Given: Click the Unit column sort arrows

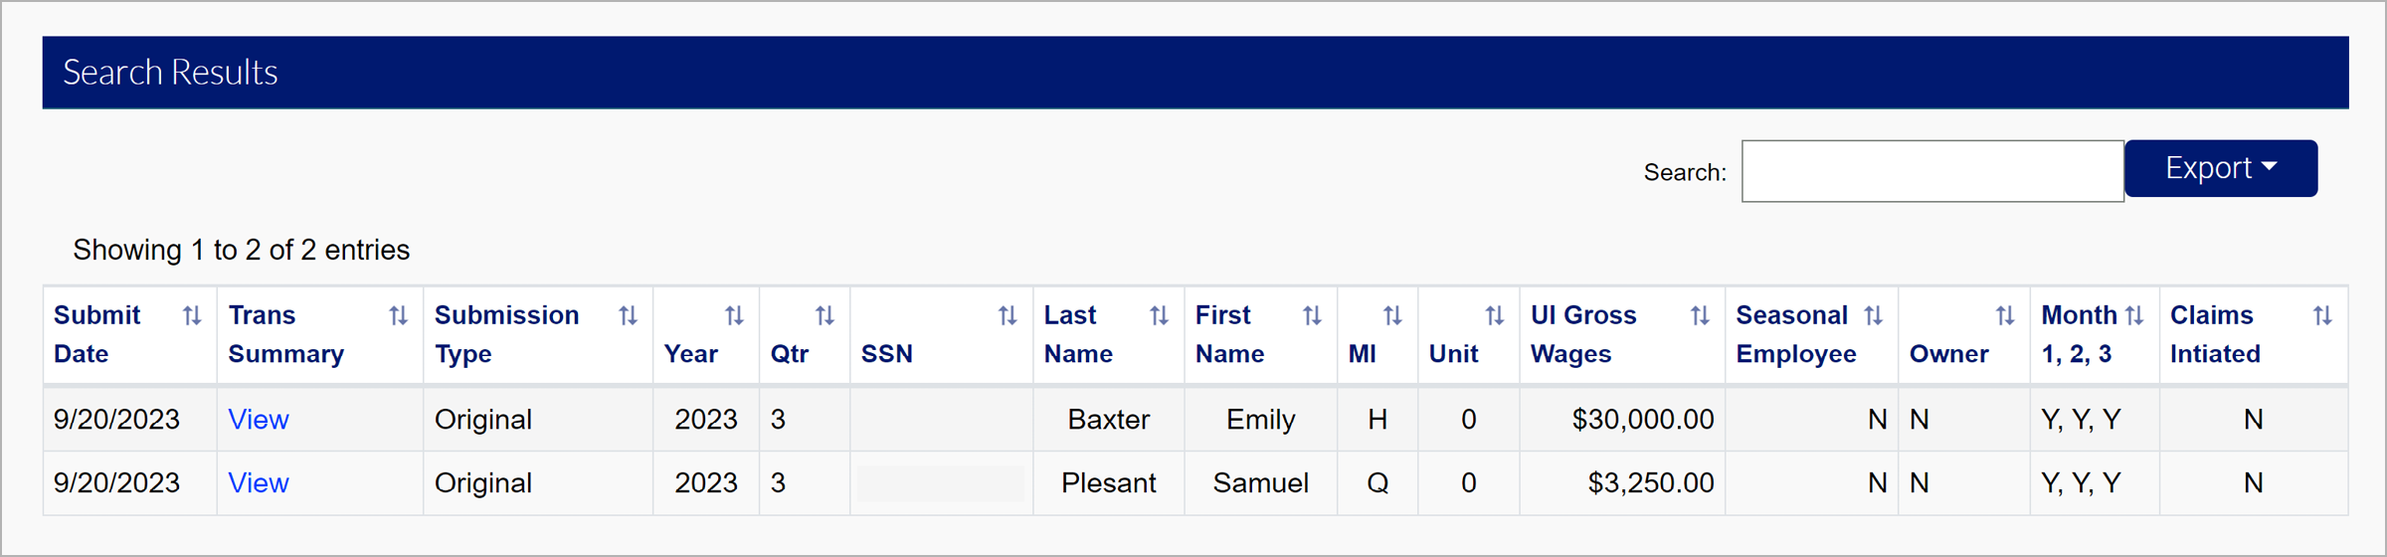Looking at the screenshot, I should 1494,316.
